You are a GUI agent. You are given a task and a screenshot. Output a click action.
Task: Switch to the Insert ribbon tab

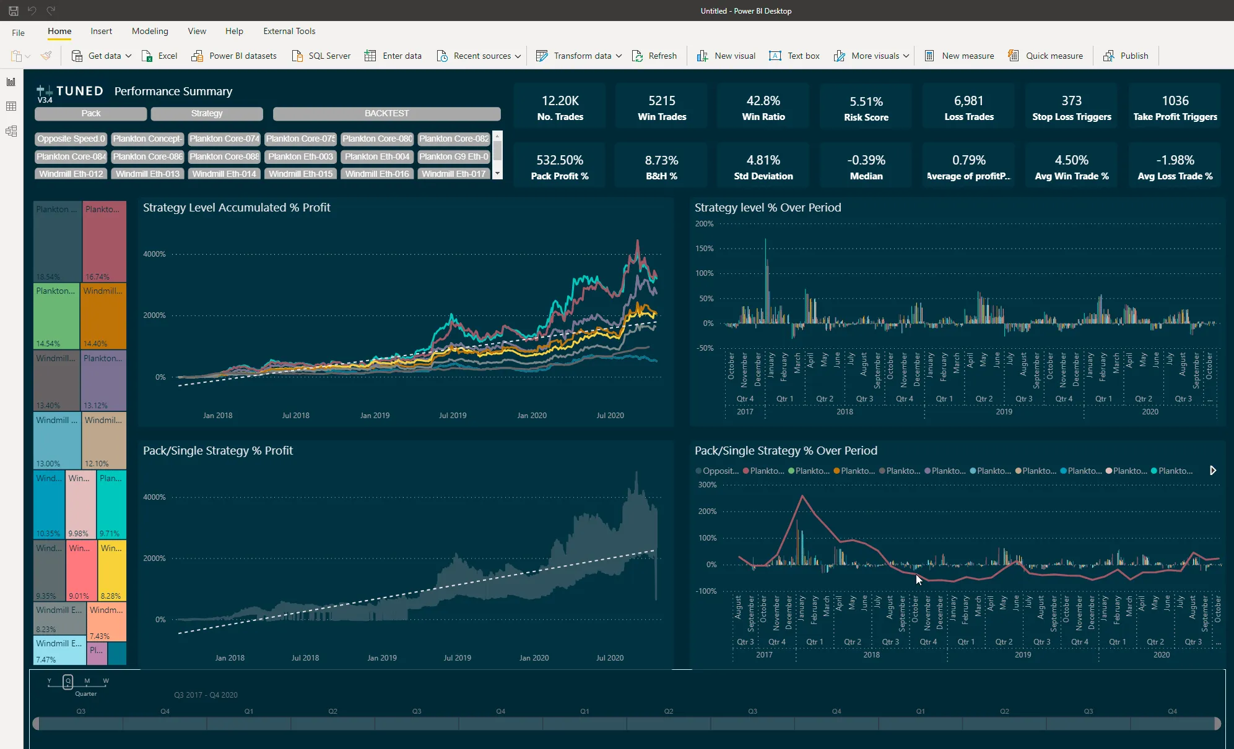[101, 31]
